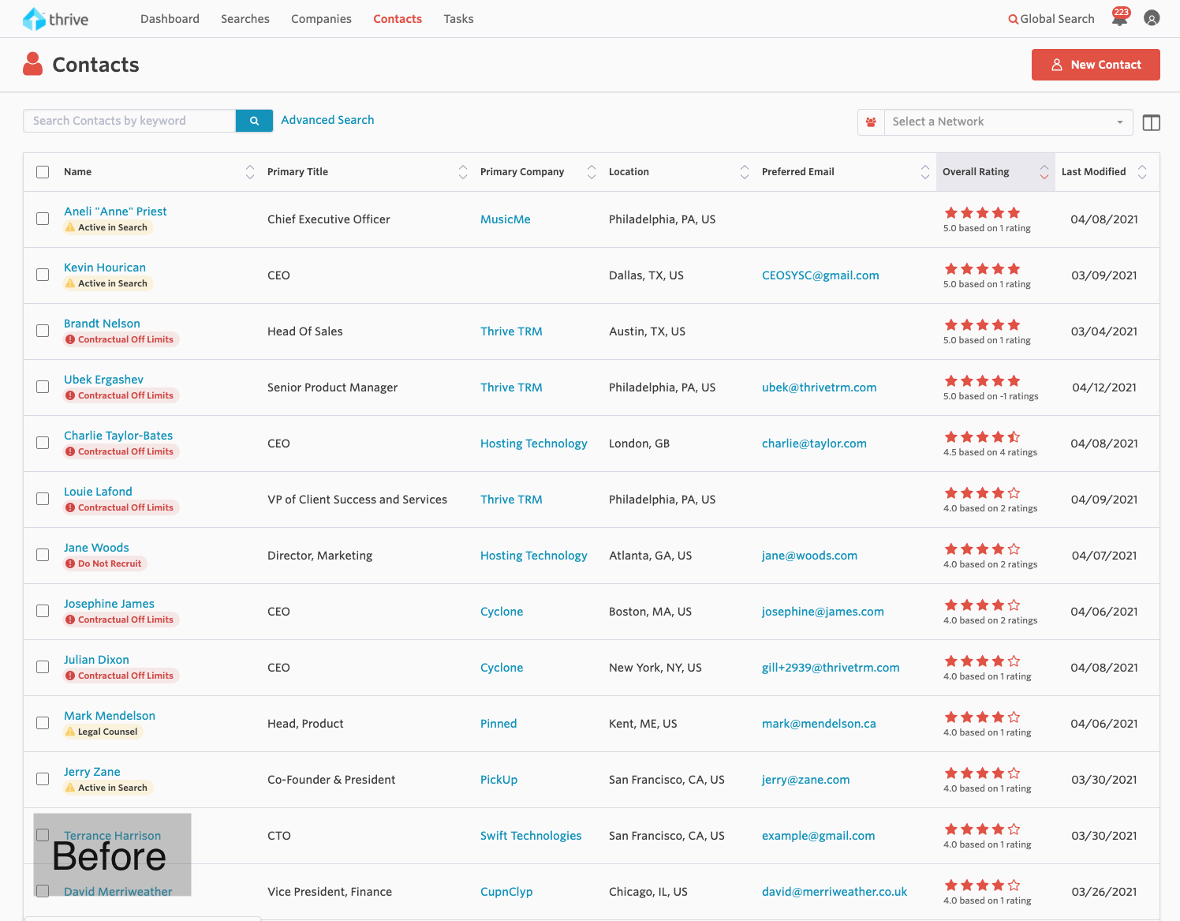The height and width of the screenshot is (921, 1180).
Task: Open the Searches menu item
Action: (245, 19)
